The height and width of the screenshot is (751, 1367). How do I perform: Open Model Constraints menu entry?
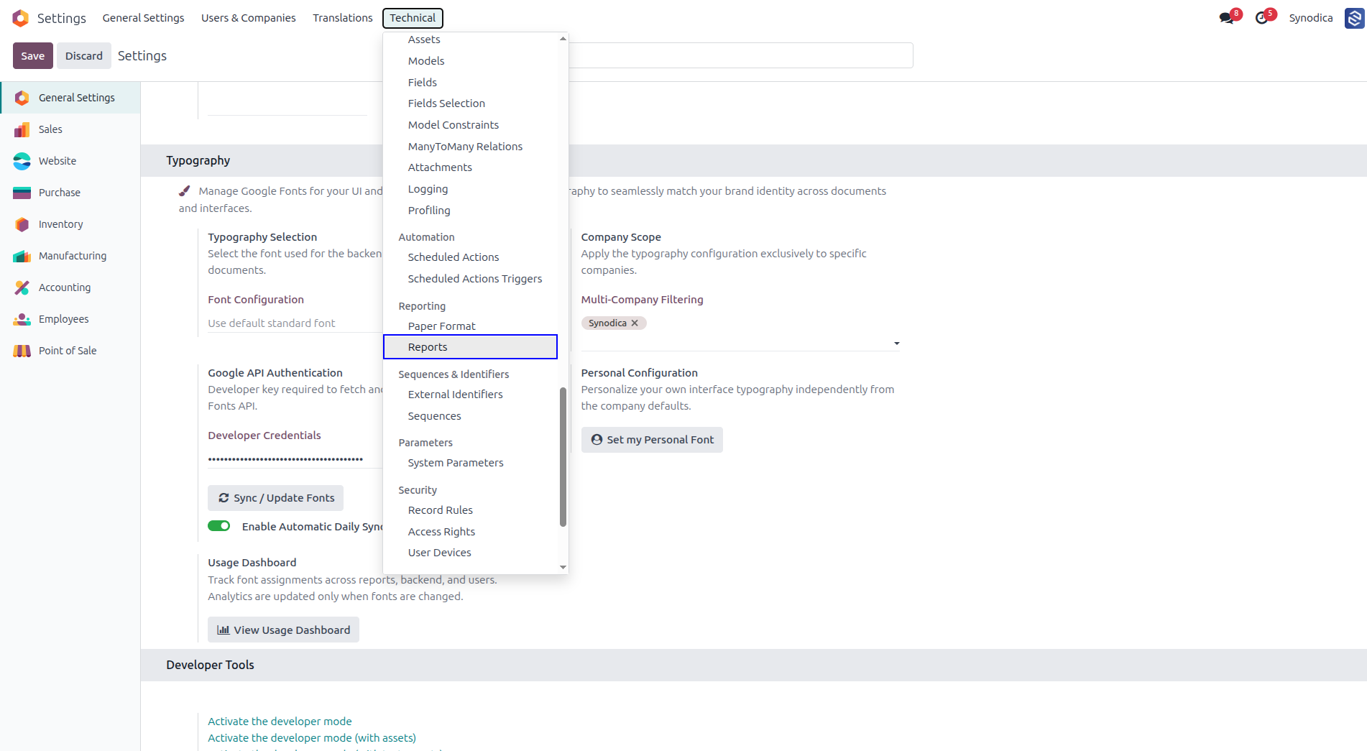[x=470, y=125]
